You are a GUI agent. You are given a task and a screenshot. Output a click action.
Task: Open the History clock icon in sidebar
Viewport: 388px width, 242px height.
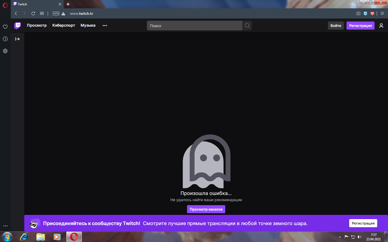pos(5,39)
